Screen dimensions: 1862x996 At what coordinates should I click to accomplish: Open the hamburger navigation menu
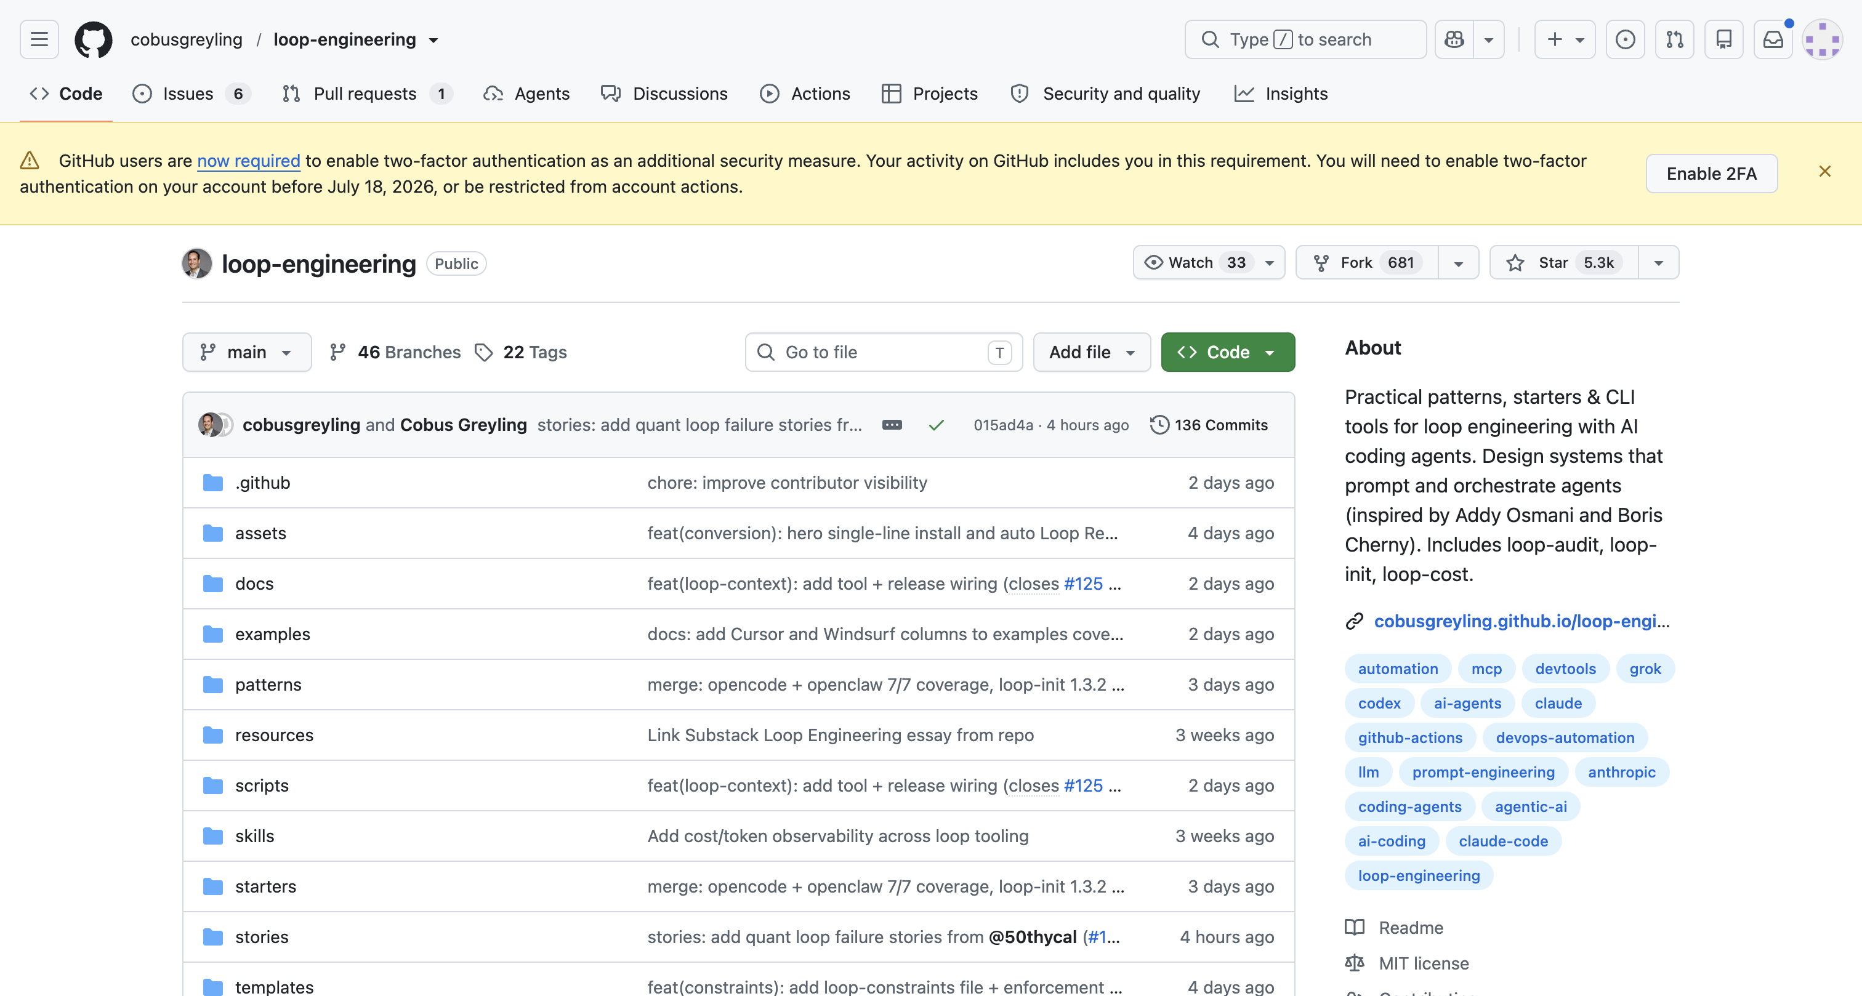tap(39, 39)
